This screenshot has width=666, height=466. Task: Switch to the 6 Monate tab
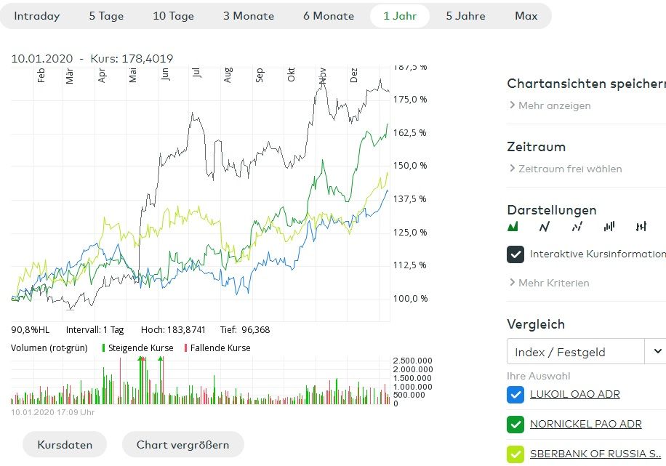(x=328, y=15)
